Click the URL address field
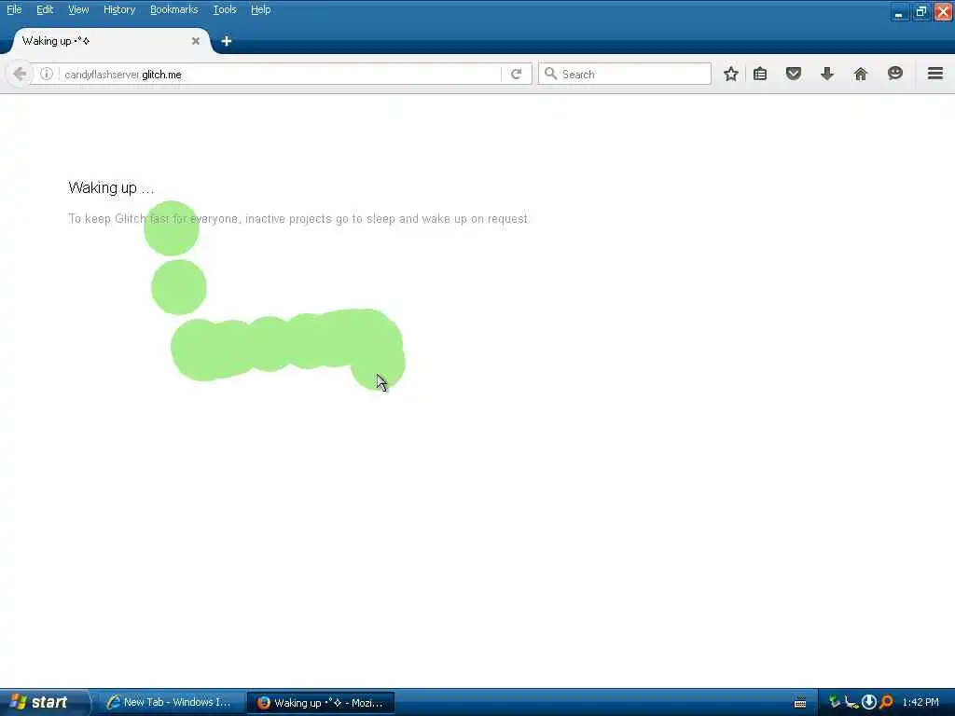The width and height of the screenshot is (955, 716). 280,75
